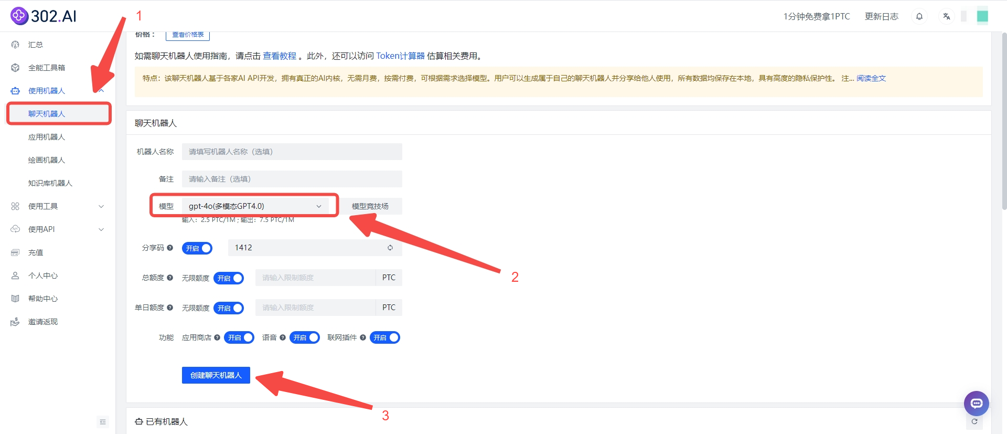The height and width of the screenshot is (434, 1007).
Task: Click the 个人中心 menu label
Action: (43, 276)
